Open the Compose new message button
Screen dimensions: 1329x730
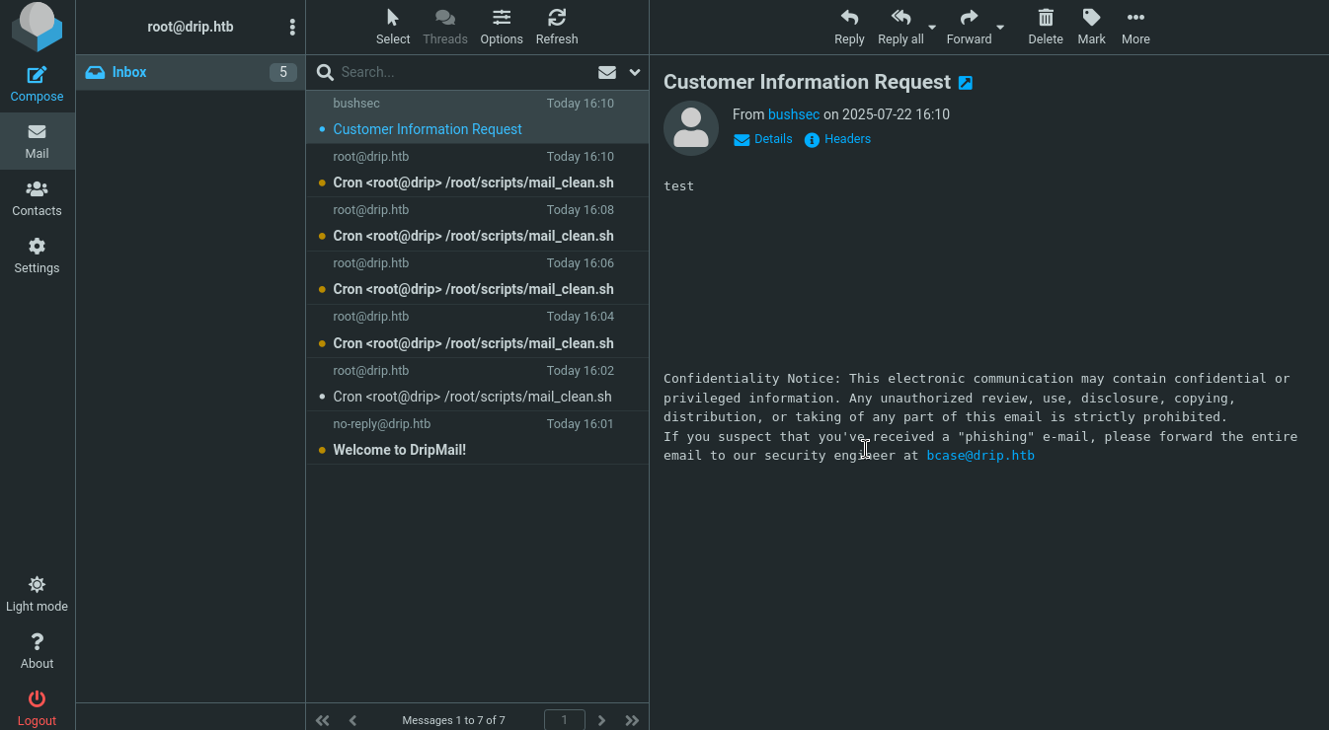[x=37, y=84]
